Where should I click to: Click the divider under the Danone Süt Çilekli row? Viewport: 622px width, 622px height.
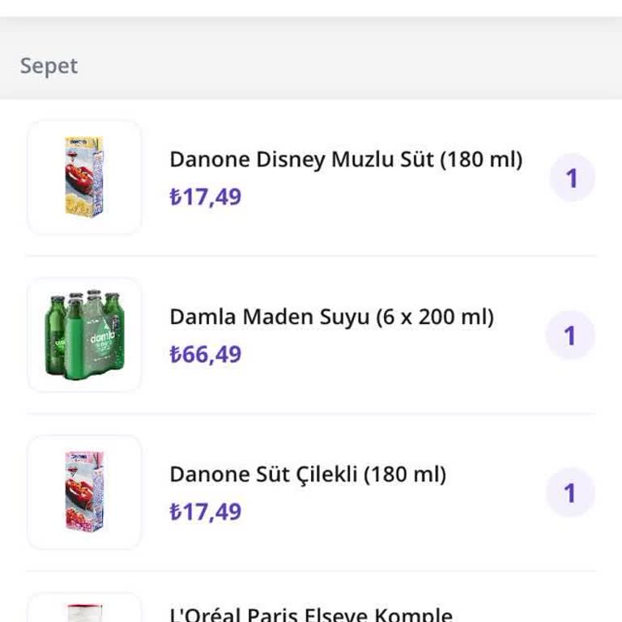311,571
